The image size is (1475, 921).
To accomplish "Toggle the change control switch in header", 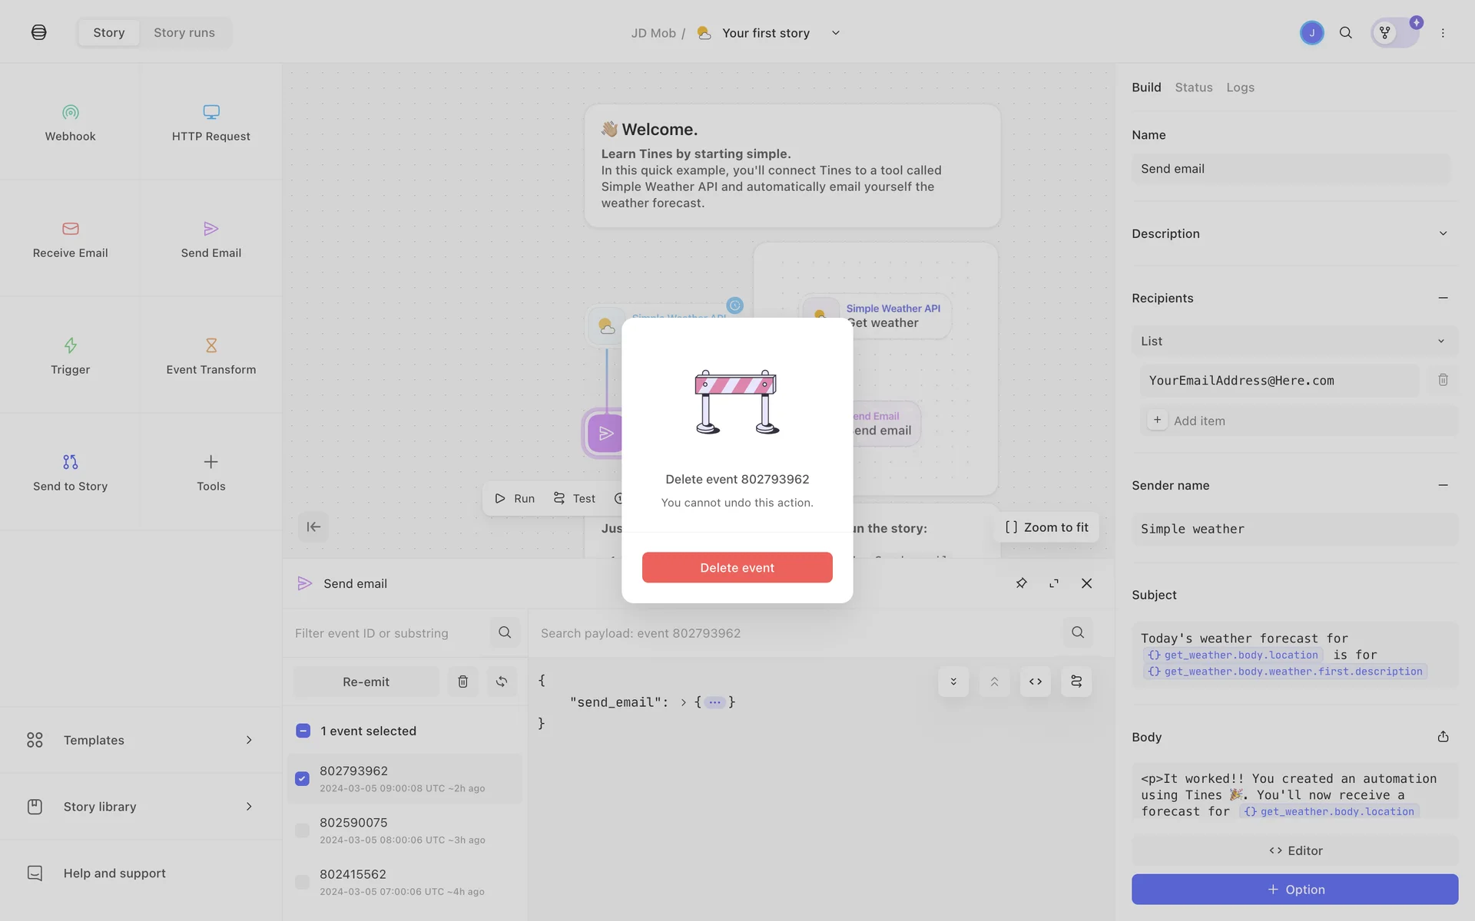I will 1395,33.
